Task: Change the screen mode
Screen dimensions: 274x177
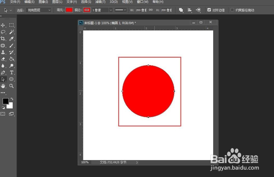Action: pos(11,114)
